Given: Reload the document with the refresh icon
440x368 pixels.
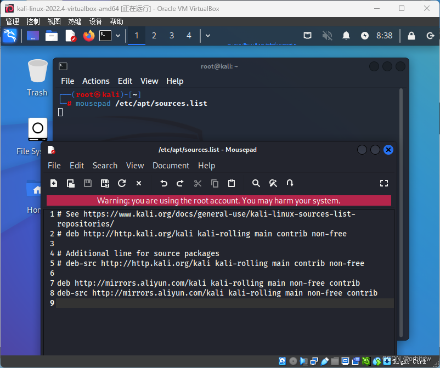Looking at the screenshot, I should pos(122,183).
